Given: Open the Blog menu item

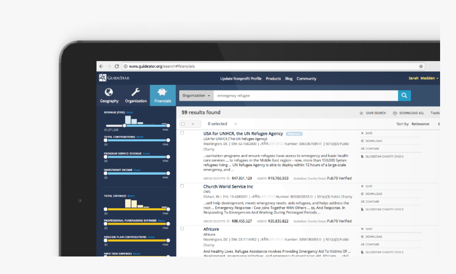Looking at the screenshot, I should 289,79.
